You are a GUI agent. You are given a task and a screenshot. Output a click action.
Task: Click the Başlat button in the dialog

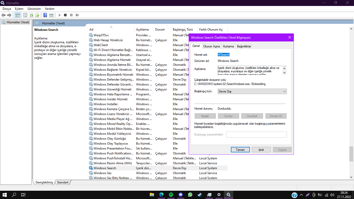coord(205,116)
